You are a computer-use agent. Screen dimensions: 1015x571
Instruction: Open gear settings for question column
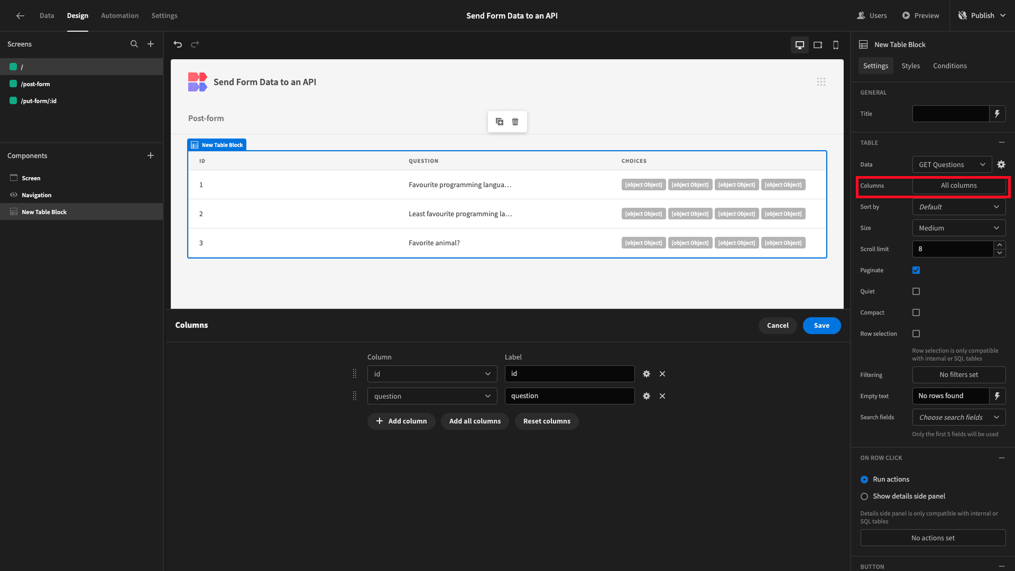[647, 396]
